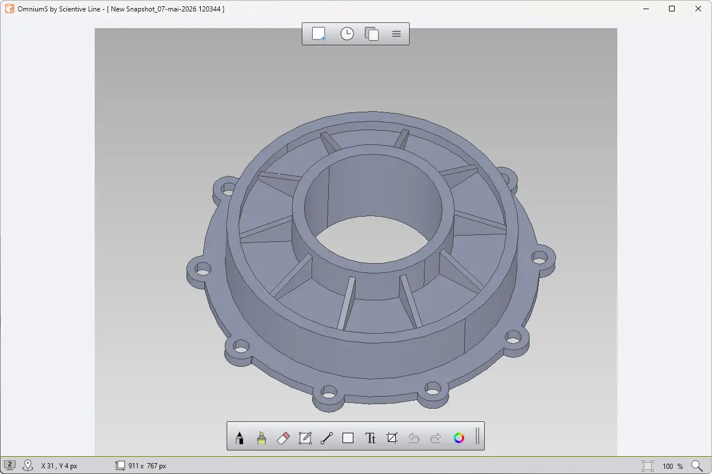This screenshot has width=712, height=474.
Task: Activate the edit selection tool
Action: pyautogui.click(x=305, y=438)
